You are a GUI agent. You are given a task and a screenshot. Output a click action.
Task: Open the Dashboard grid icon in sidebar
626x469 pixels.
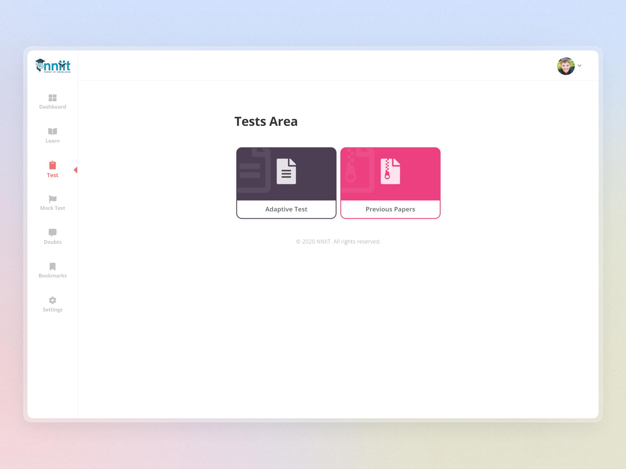tap(52, 98)
